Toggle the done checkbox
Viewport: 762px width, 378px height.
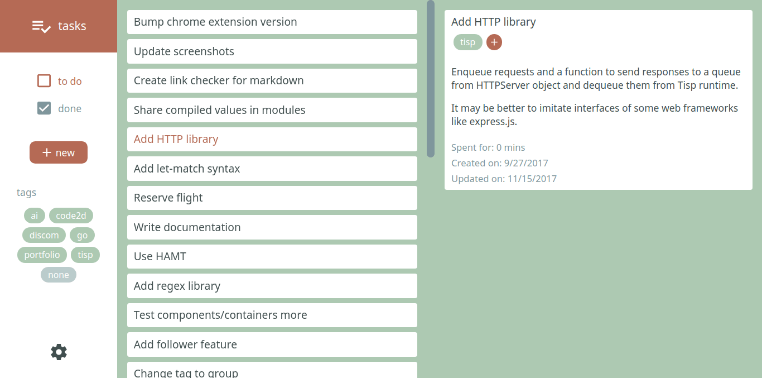click(x=44, y=108)
